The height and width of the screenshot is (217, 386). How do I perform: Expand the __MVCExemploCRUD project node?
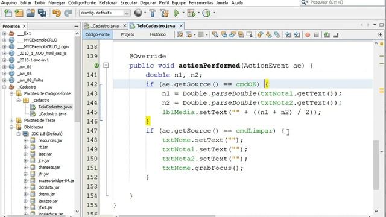[x=4, y=40]
